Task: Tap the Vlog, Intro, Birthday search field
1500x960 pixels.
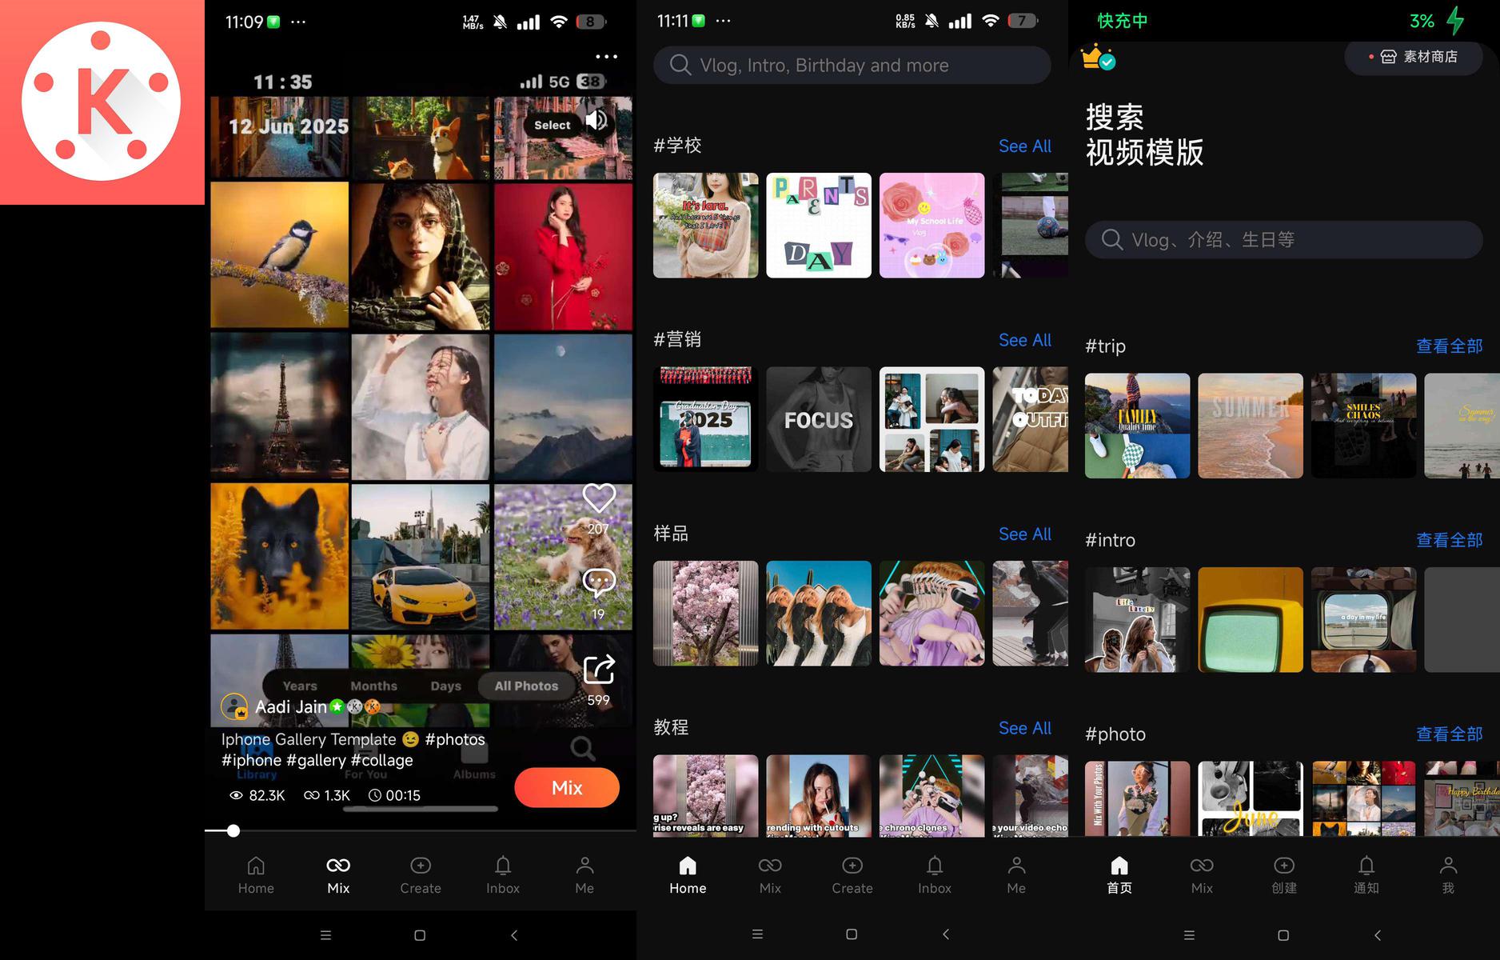Action: (852, 66)
